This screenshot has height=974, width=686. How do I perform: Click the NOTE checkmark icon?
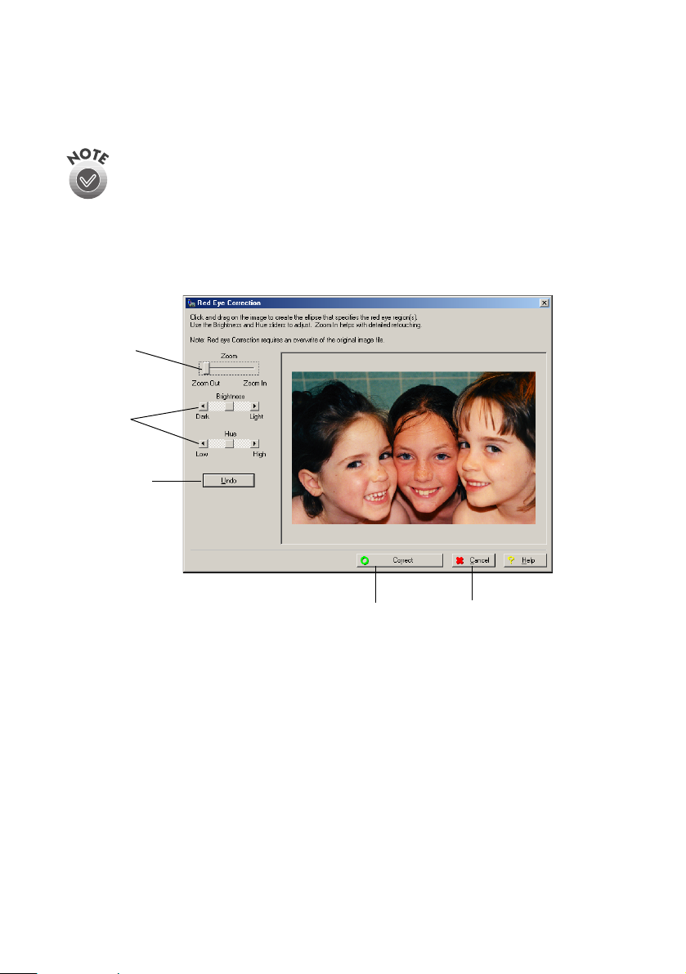(90, 181)
